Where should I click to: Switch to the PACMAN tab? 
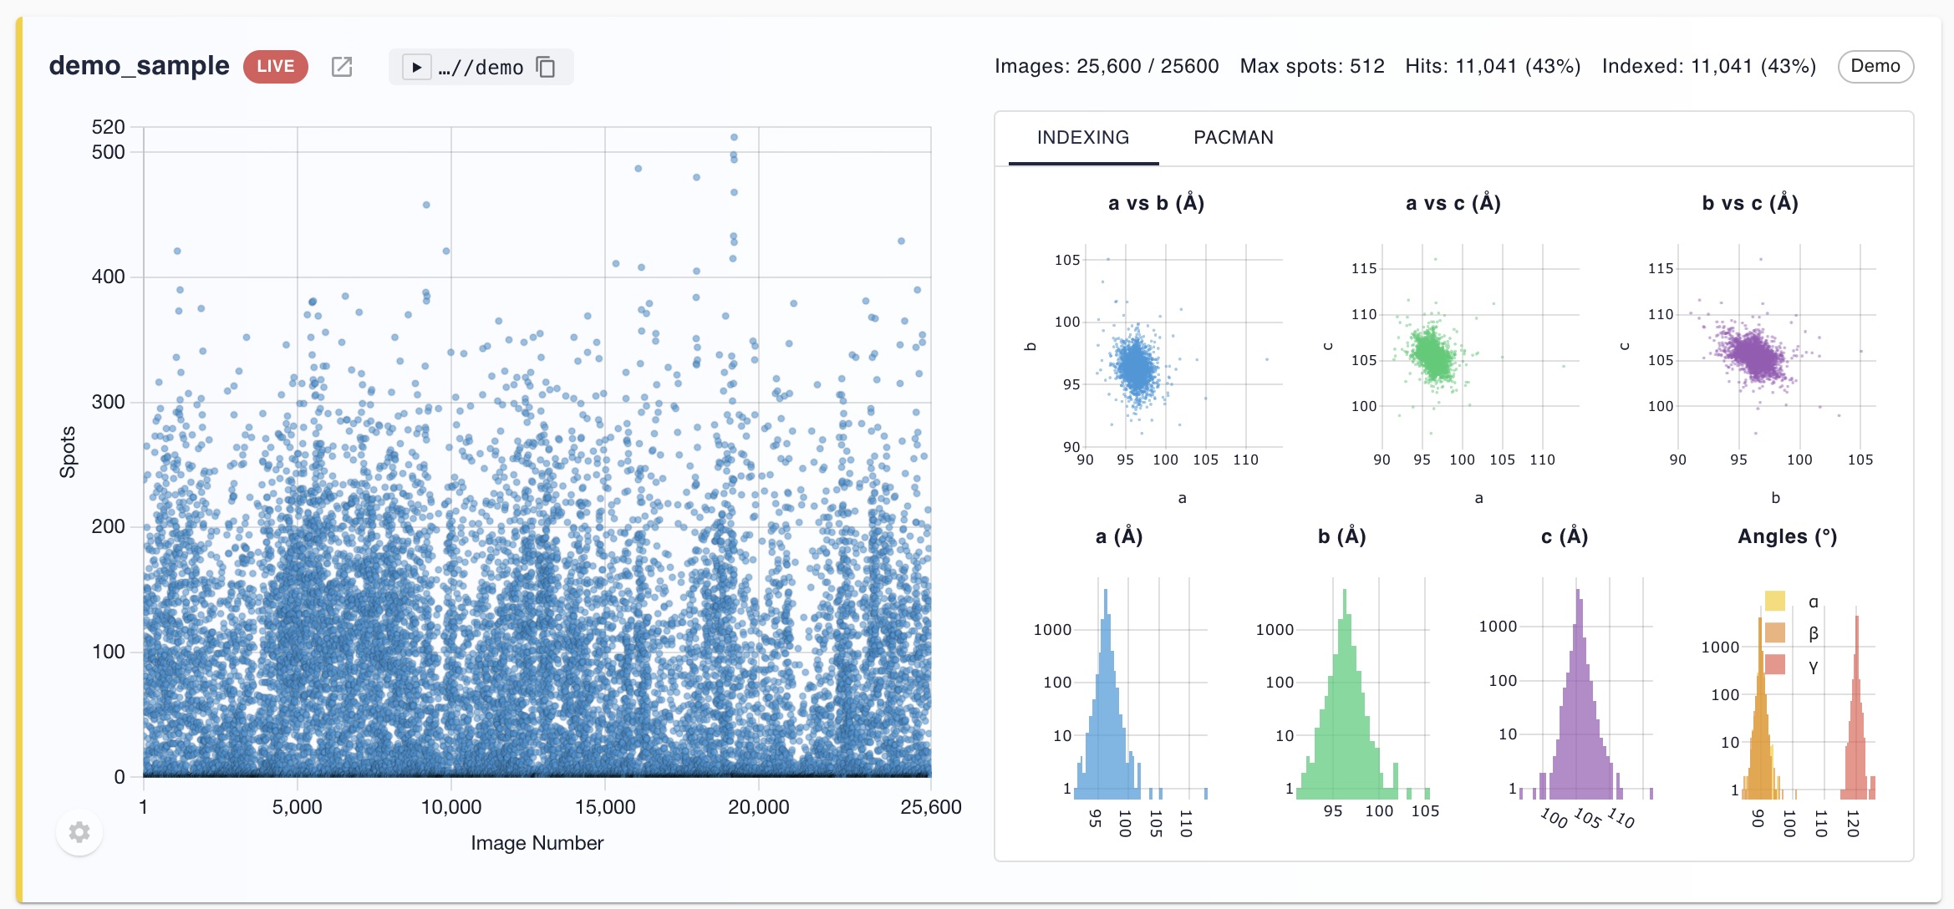1234,138
